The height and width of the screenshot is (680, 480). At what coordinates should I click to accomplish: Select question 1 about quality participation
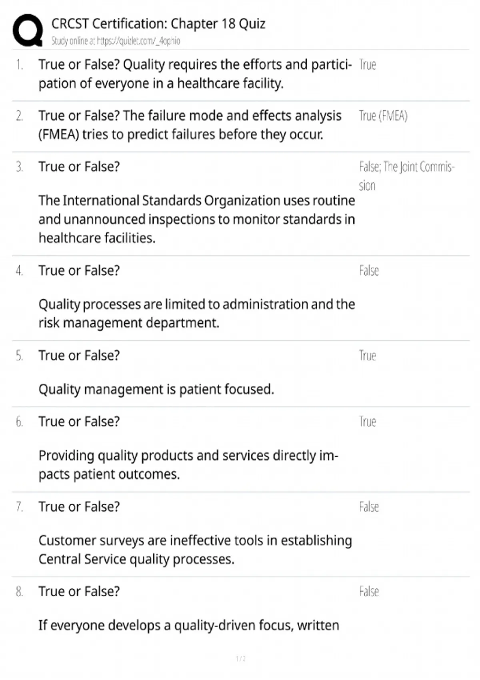coord(195,74)
